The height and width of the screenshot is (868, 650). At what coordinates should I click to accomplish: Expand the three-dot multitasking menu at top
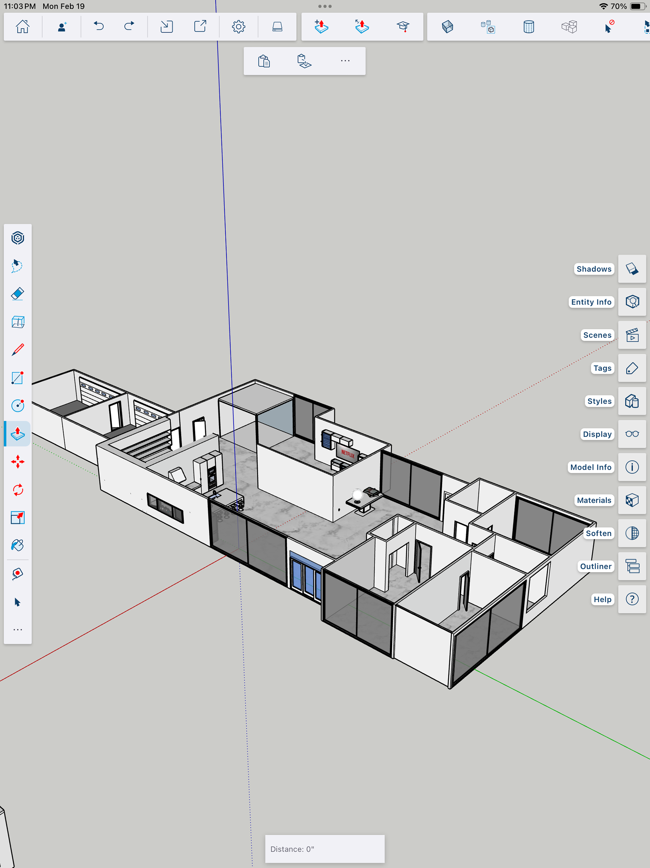pyautogui.click(x=325, y=6)
